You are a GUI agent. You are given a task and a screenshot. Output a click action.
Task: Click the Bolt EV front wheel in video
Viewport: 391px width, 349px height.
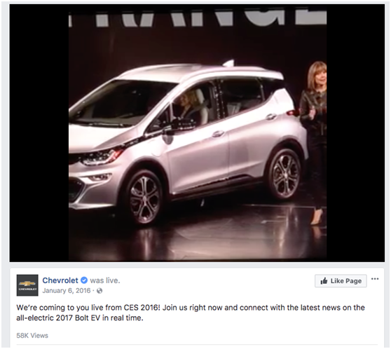(x=144, y=199)
